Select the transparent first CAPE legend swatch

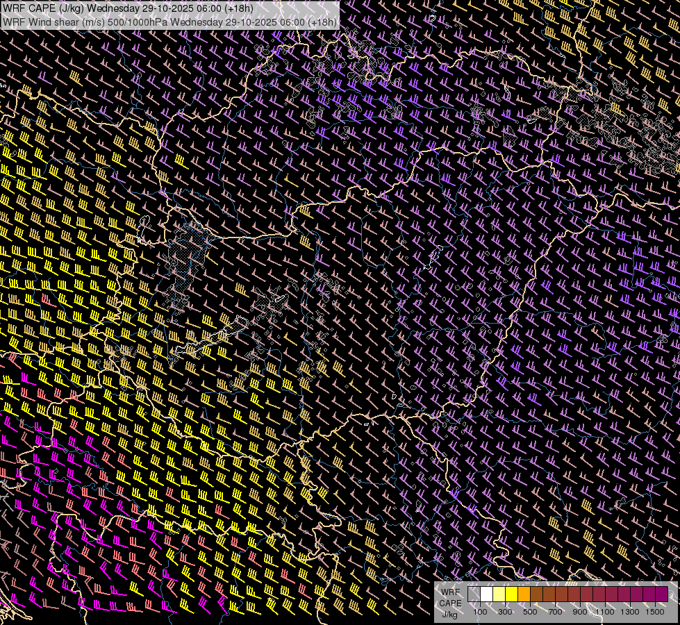(474, 594)
